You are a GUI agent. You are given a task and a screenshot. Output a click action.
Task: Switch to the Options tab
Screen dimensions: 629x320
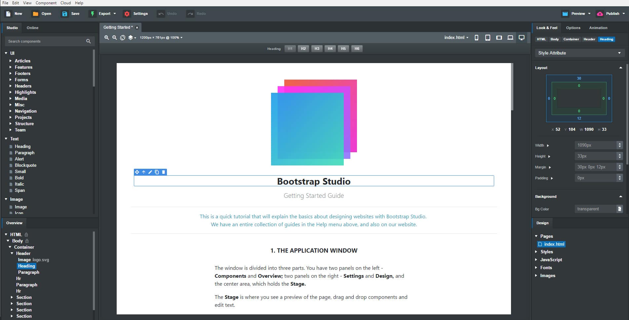(573, 28)
